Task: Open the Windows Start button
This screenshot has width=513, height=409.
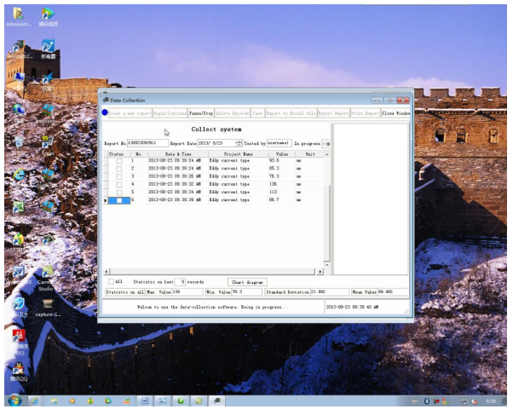Action: 14,400
